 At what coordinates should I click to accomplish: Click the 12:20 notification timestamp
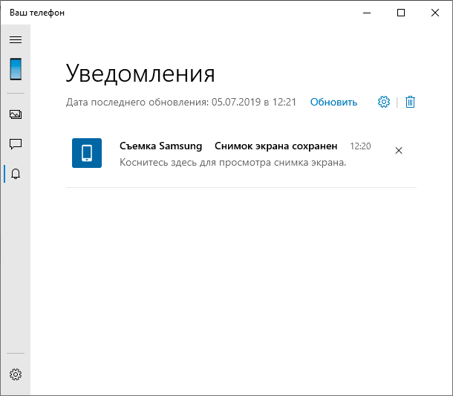(360, 146)
